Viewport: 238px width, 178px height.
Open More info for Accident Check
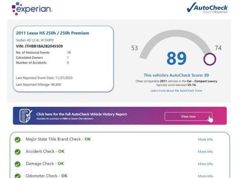coord(205,151)
